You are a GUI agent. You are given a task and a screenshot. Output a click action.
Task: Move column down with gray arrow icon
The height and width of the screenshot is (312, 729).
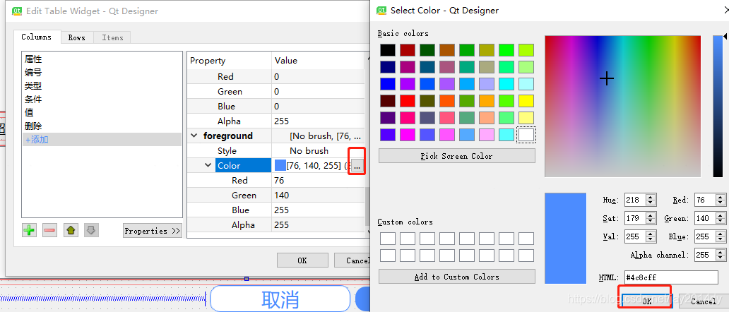click(91, 230)
